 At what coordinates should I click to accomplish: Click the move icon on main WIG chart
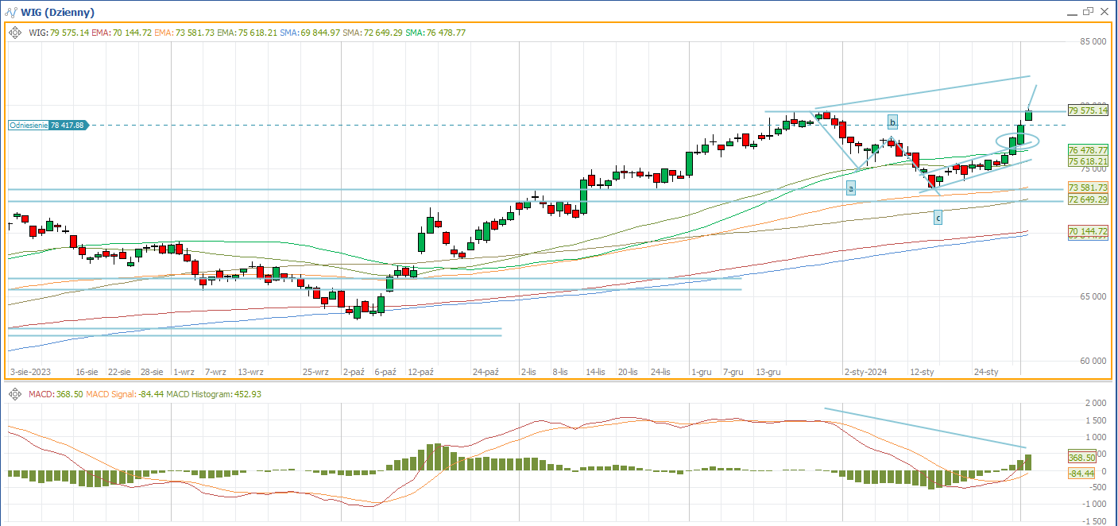coord(16,33)
